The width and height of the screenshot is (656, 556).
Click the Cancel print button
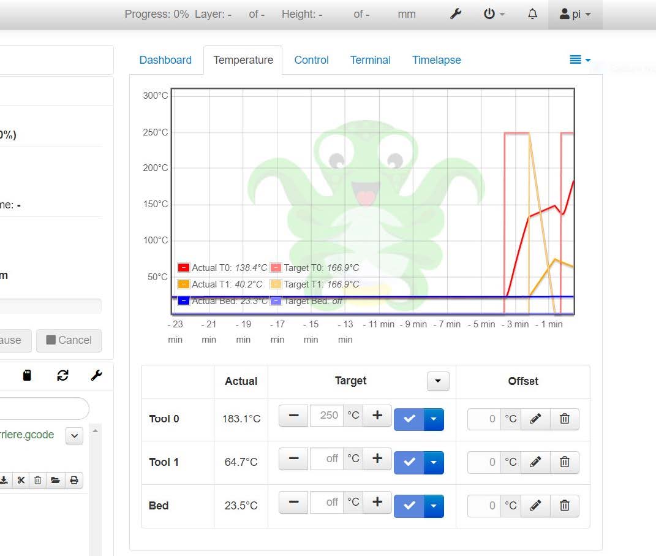[69, 340]
